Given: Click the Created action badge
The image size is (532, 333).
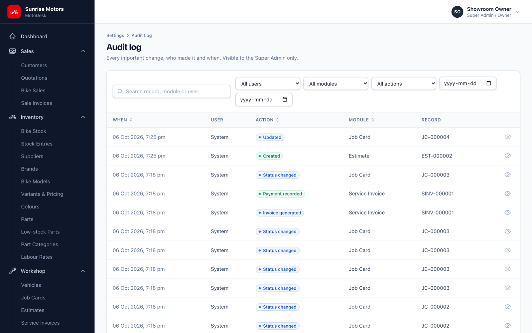Looking at the screenshot, I should (269, 156).
